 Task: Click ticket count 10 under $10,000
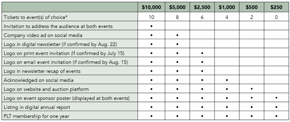152,17
